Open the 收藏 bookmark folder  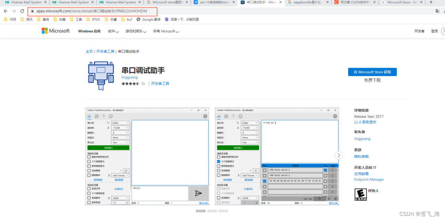pyautogui.click(x=59, y=19)
